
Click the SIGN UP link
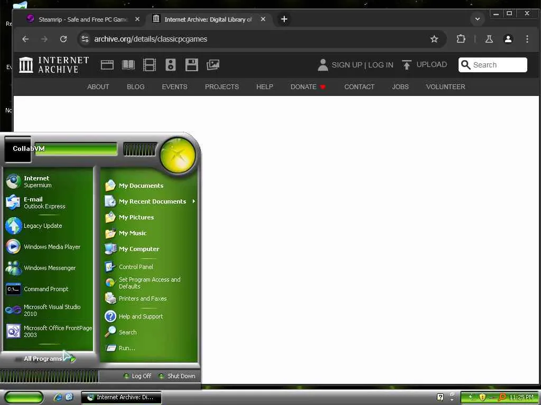point(347,65)
